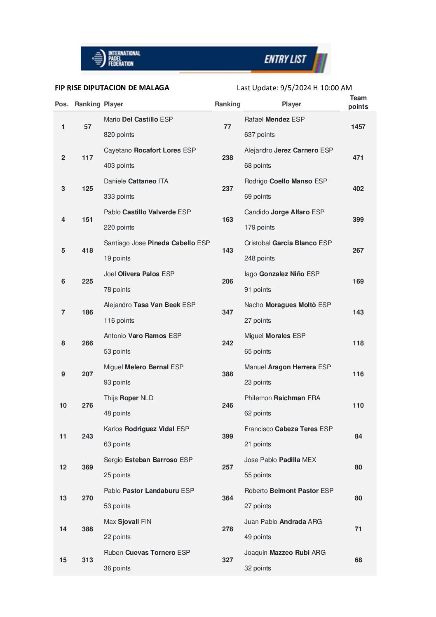The width and height of the screenshot is (436, 617).
Task: Click Santiago Jose Pineda Cabello's name
Action: pos(157,243)
